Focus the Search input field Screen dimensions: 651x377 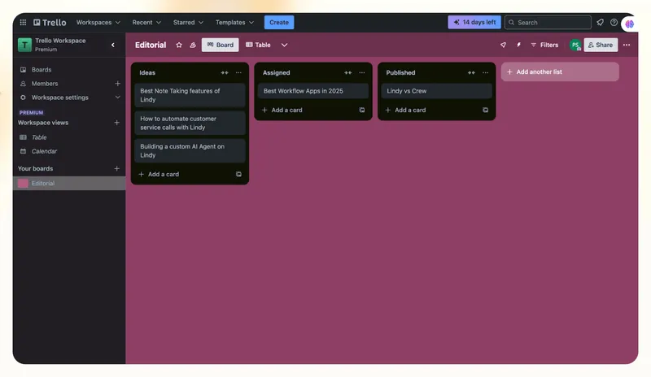point(548,23)
